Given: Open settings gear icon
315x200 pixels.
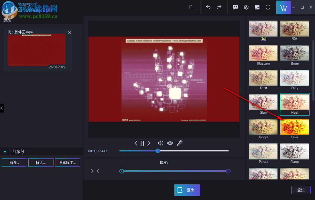Looking at the screenshot, I should 246,7.
